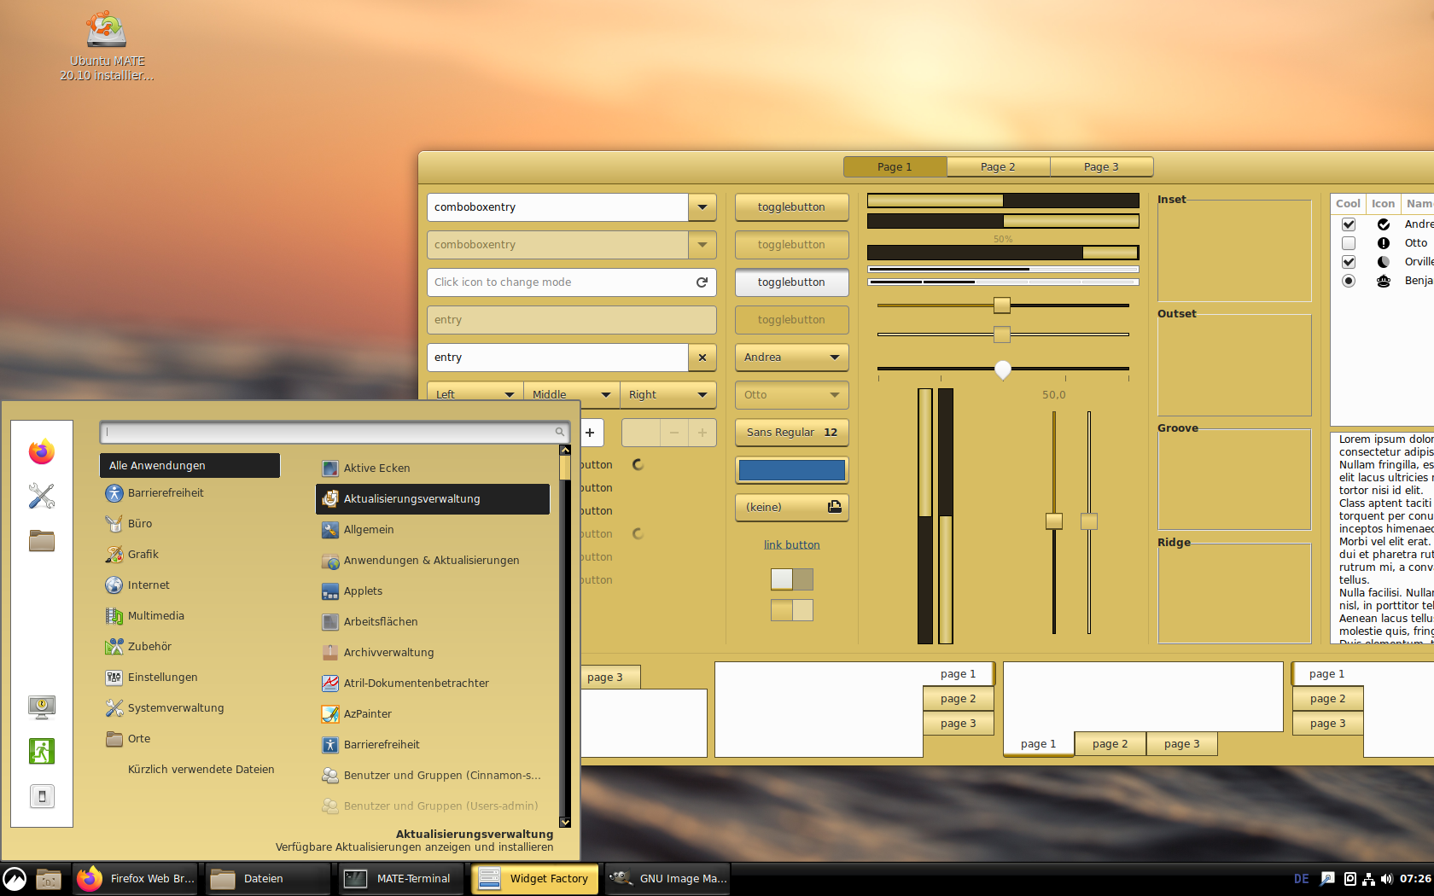This screenshot has height=896, width=1434.
Task: Open the Andrea dropdown
Action: [791, 358]
